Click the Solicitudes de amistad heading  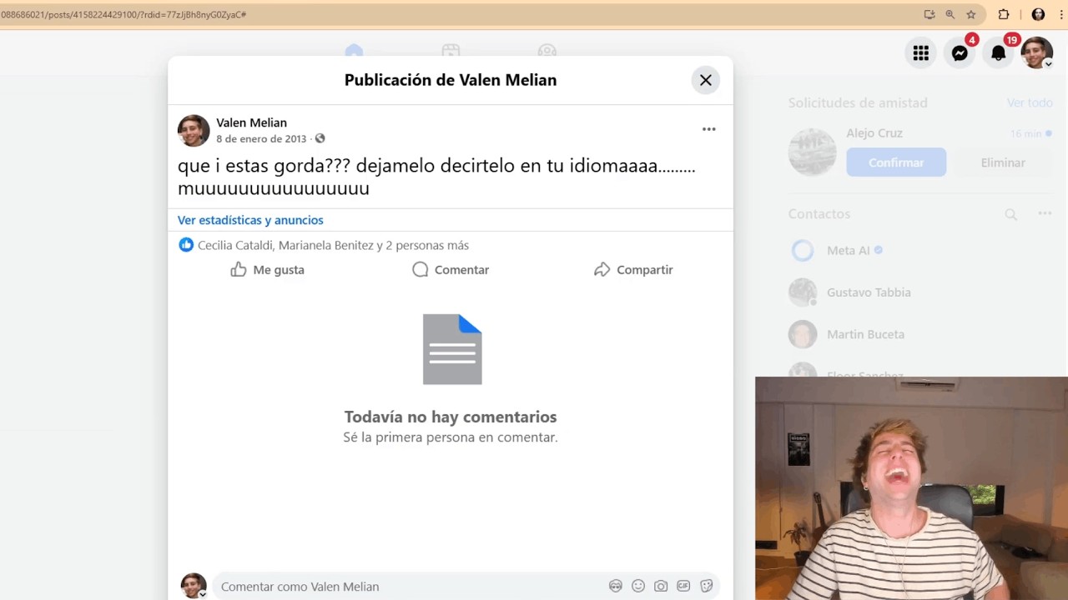coord(858,102)
